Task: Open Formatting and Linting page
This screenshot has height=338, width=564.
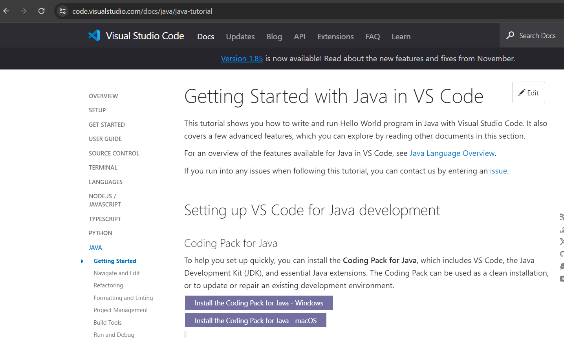Action: 123,298
